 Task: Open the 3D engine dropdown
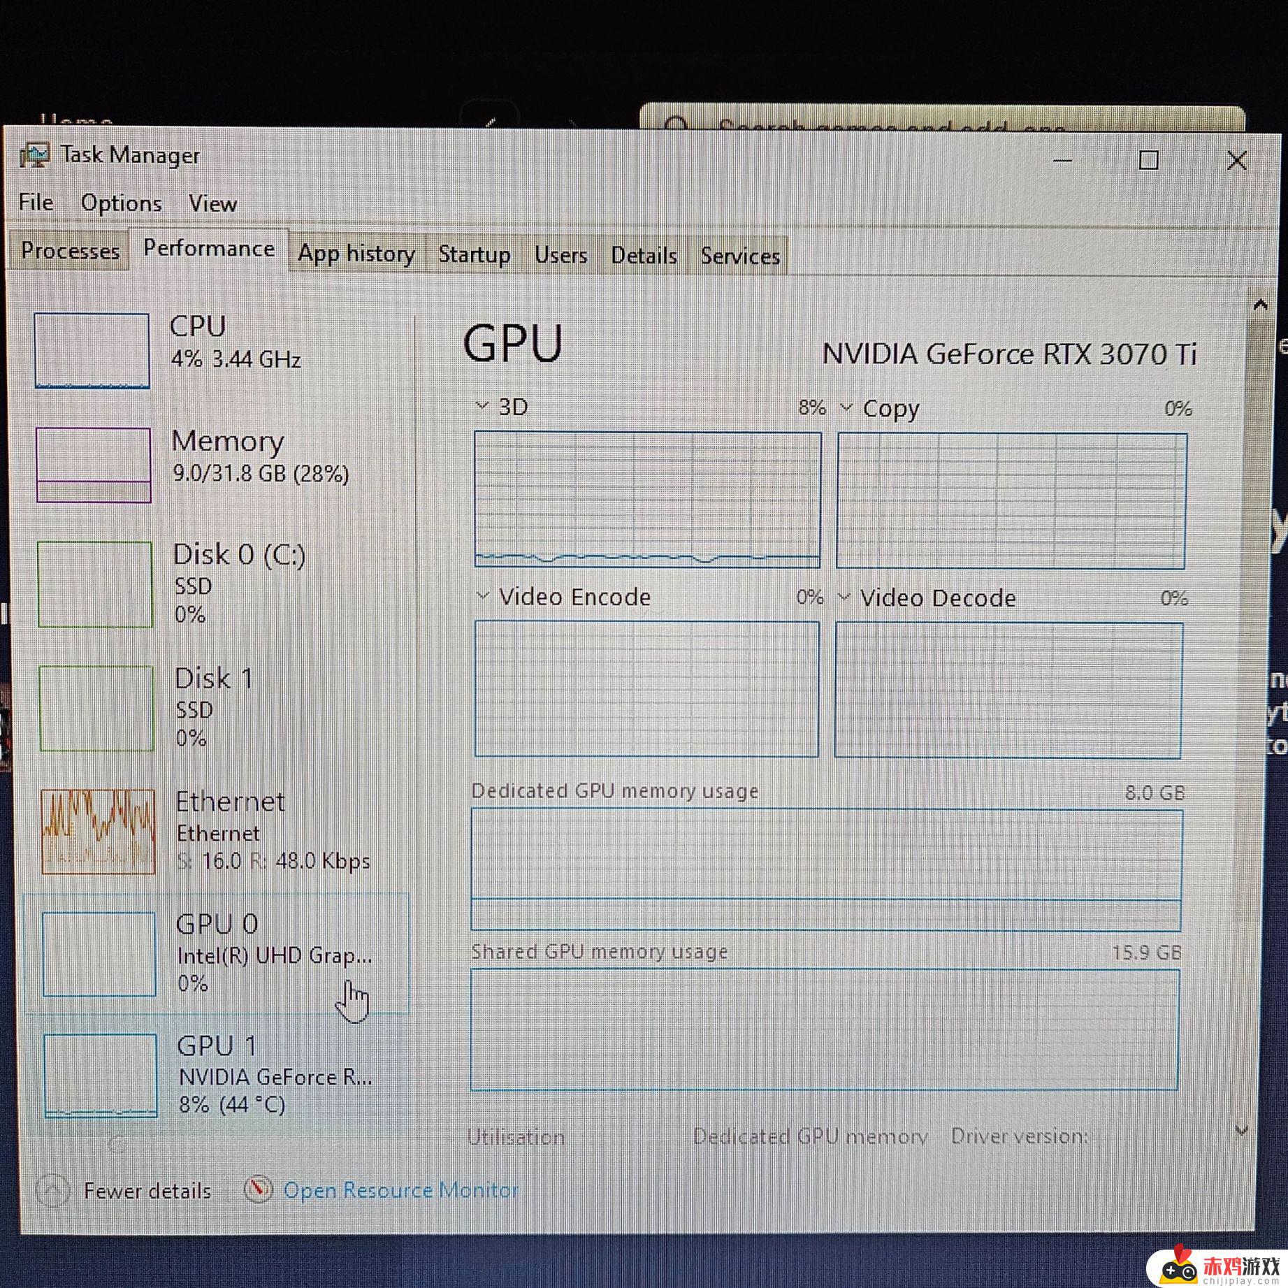[x=482, y=405]
